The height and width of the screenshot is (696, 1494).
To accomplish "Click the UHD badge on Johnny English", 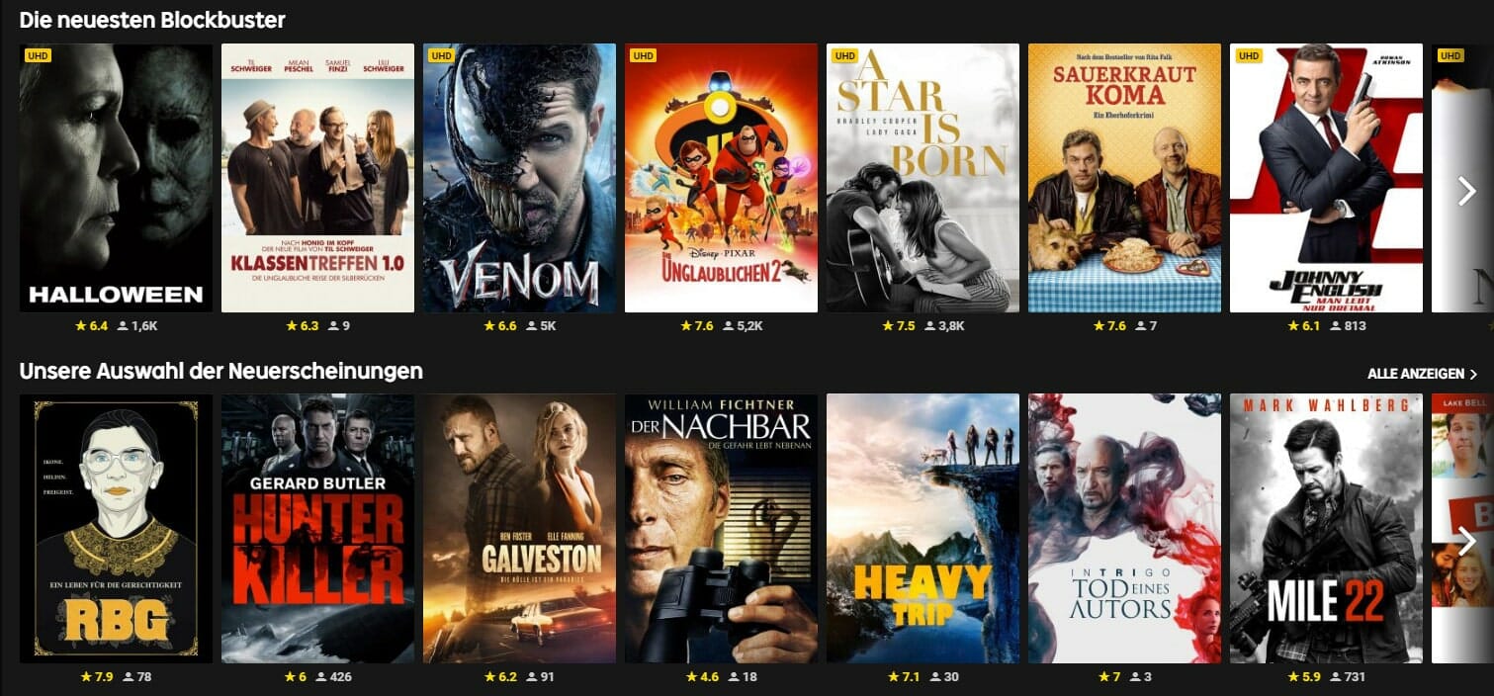I will pos(1248,55).
